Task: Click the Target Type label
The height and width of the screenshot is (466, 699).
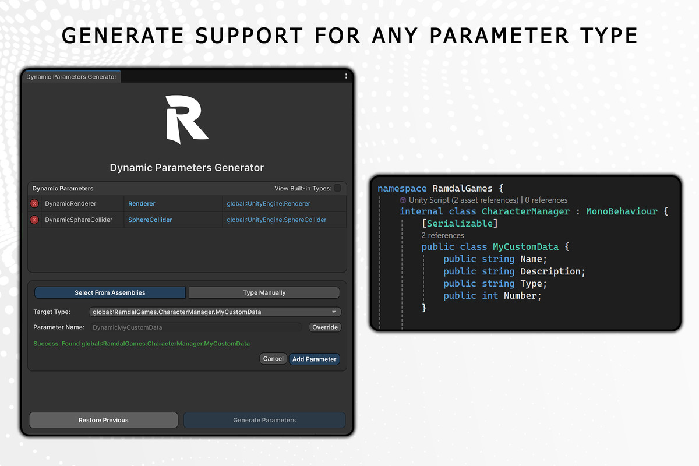Action: tap(52, 312)
